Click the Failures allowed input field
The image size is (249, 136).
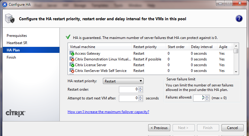pyautogui.click(x=199, y=98)
